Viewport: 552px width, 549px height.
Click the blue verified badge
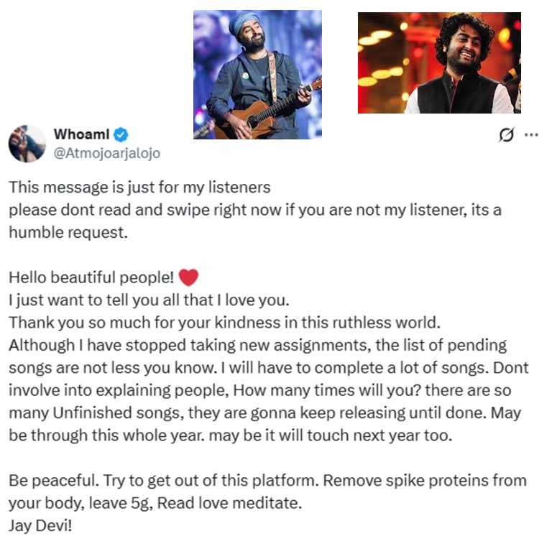click(122, 134)
